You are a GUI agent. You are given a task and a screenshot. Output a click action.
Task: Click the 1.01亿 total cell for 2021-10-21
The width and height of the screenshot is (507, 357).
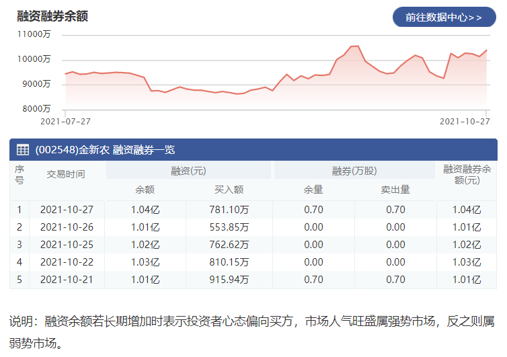467,280
